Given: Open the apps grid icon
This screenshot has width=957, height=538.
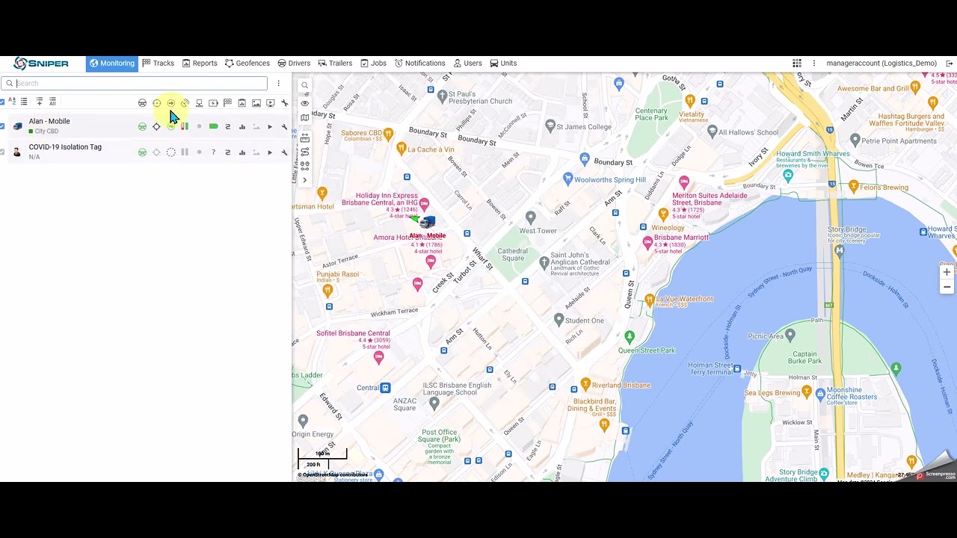Looking at the screenshot, I should 797,64.
